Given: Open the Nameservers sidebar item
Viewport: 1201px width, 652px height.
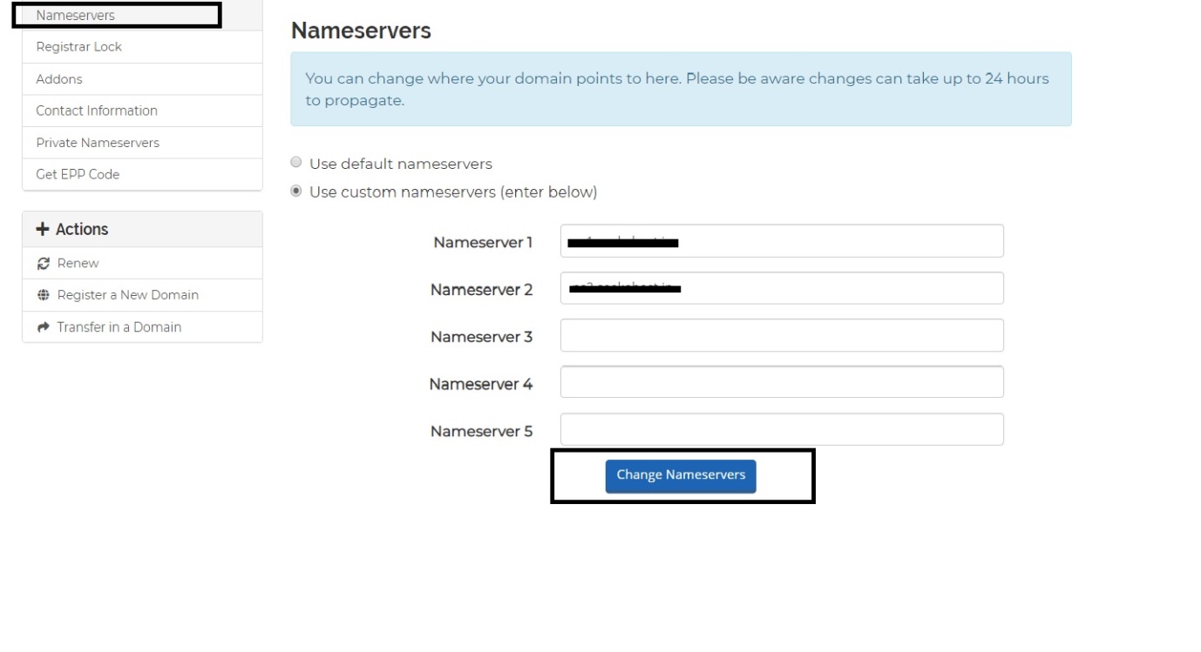Looking at the screenshot, I should (x=142, y=16).
